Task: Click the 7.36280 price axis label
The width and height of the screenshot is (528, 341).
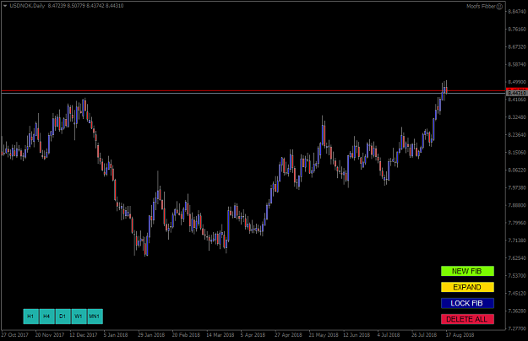Action: [x=517, y=311]
